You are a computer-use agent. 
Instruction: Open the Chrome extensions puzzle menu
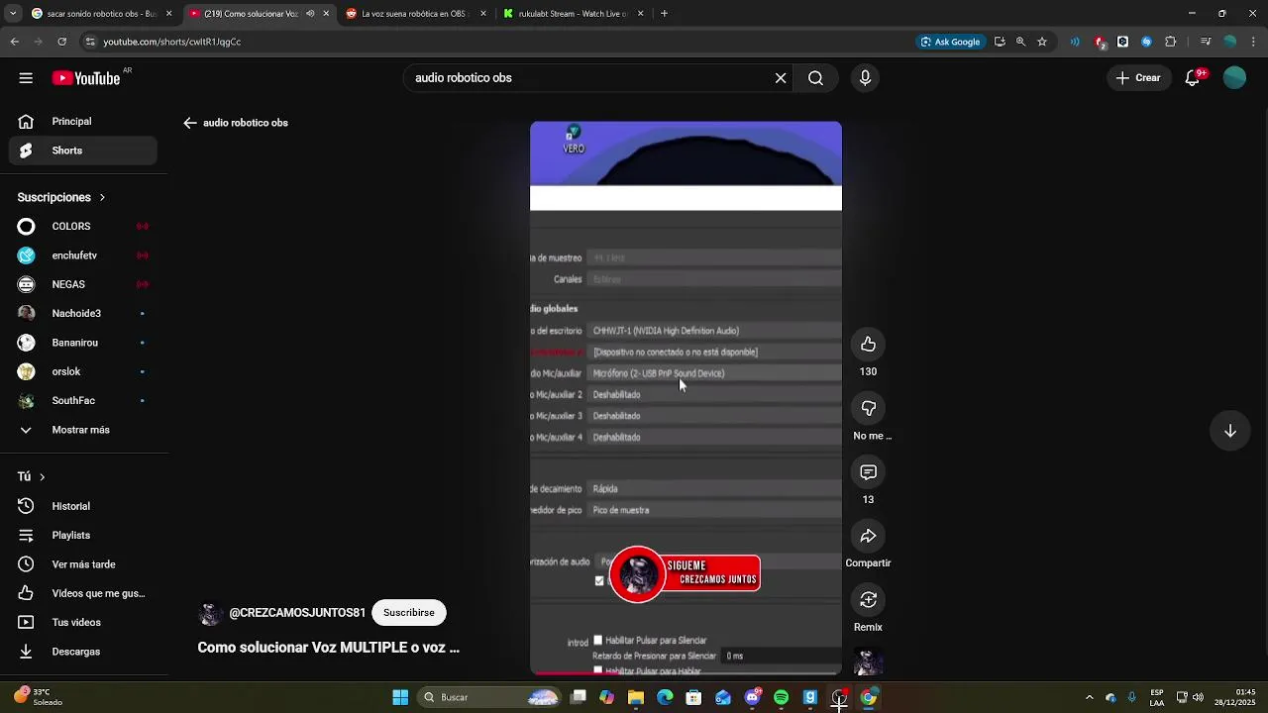(1171, 42)
